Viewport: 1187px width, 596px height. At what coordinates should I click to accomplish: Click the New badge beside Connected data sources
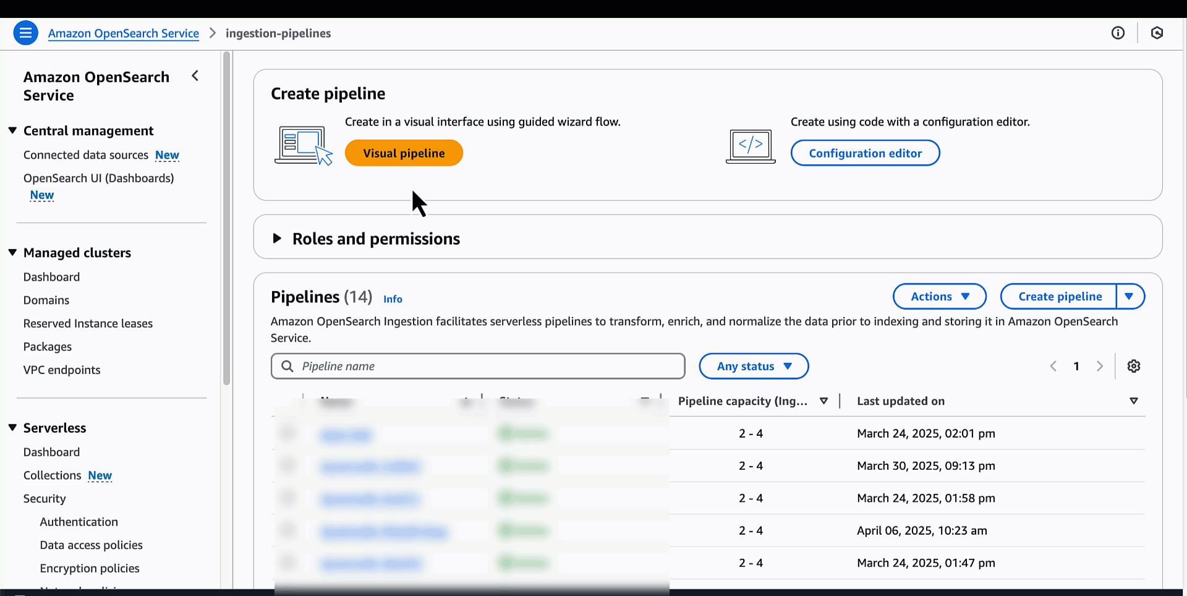coord(167,155)
